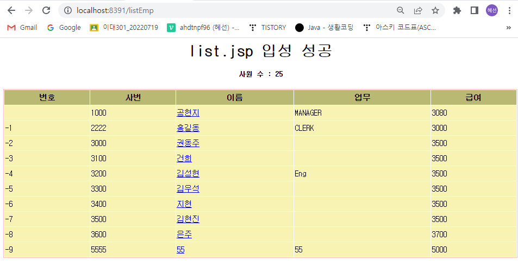The width and height of the screenshot is (518, 266).
Task: Click employee number 3600 cell
Action: 133,235
